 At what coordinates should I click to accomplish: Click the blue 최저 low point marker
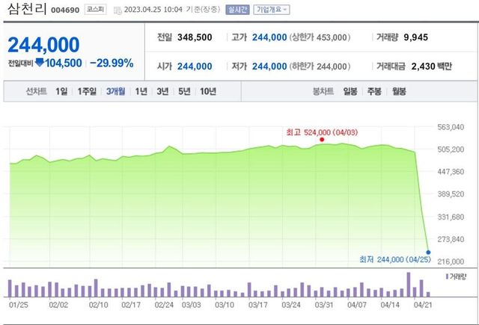(x=429, y=252)
